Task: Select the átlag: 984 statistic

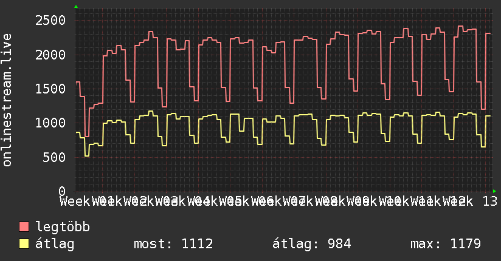Action: 311,244
